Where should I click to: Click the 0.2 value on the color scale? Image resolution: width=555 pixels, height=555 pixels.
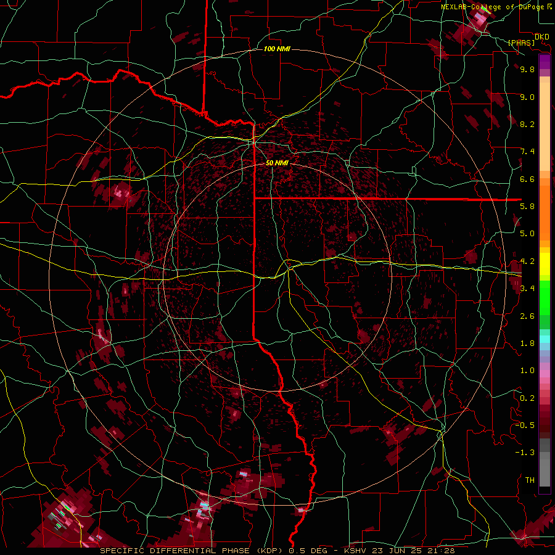527,398
